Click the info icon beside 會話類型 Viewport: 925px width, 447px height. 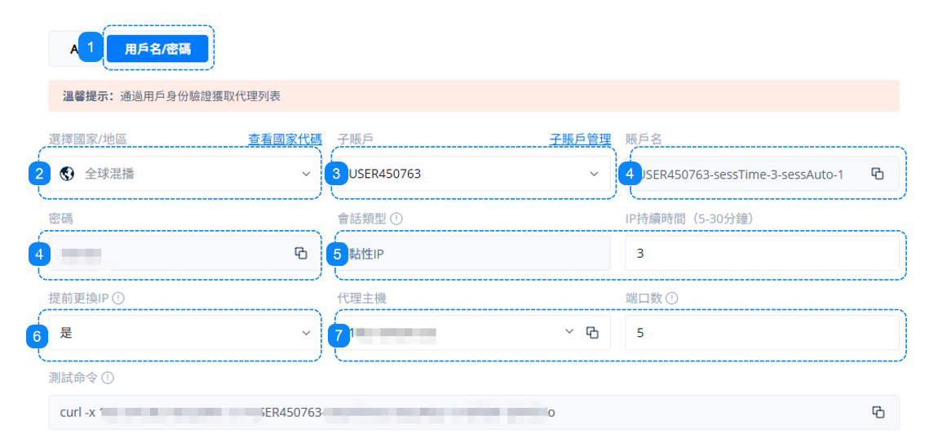pos(396,219)
